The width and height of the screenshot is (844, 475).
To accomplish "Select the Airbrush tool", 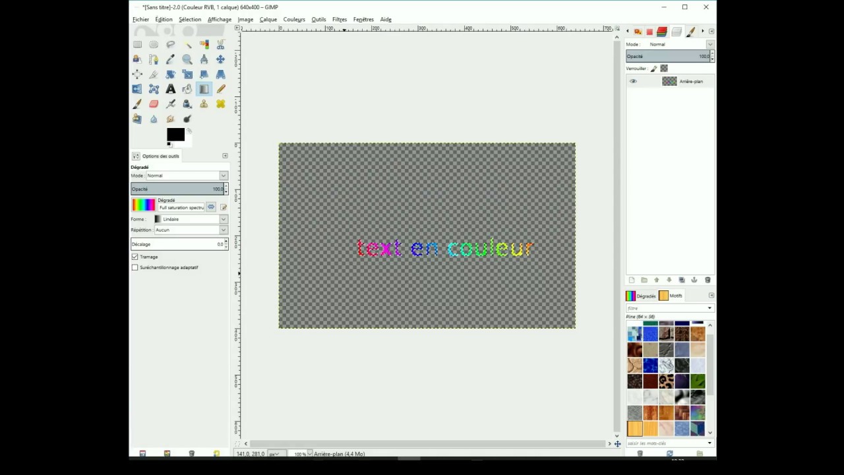I will 171,104.
